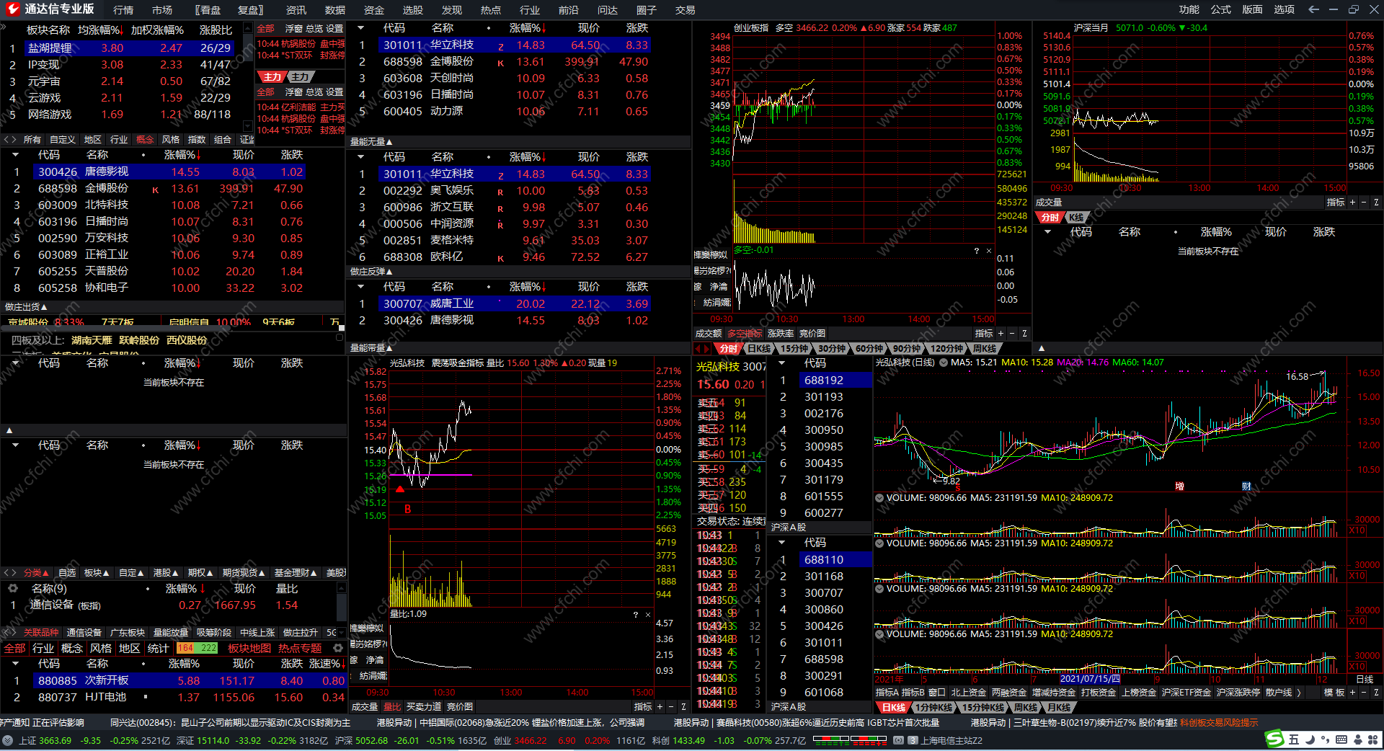
Task: Open dropdown arrow beside 代码 in the 威唐工业 list
Action: click(x=360, y=287)
